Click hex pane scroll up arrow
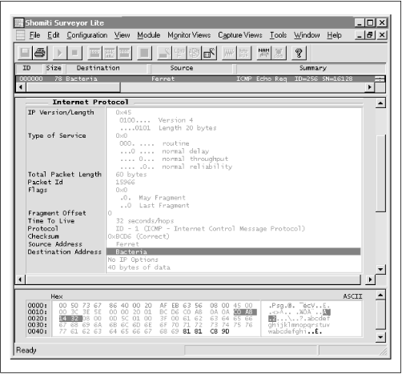Image resolution: width=402 pixels, height=374 pixels. click(x=380, y=295)
